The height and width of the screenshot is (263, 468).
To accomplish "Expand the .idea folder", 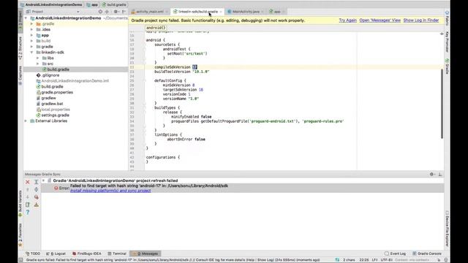I will pyautogui.click(x=31, y=29).
